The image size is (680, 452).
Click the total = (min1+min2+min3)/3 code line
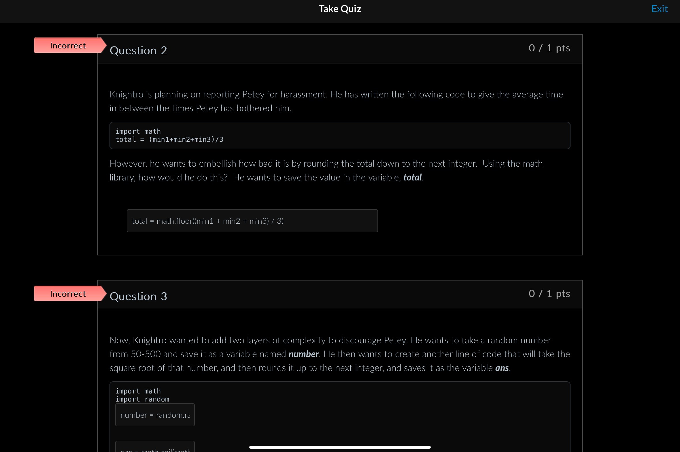(x=169, y=140)
